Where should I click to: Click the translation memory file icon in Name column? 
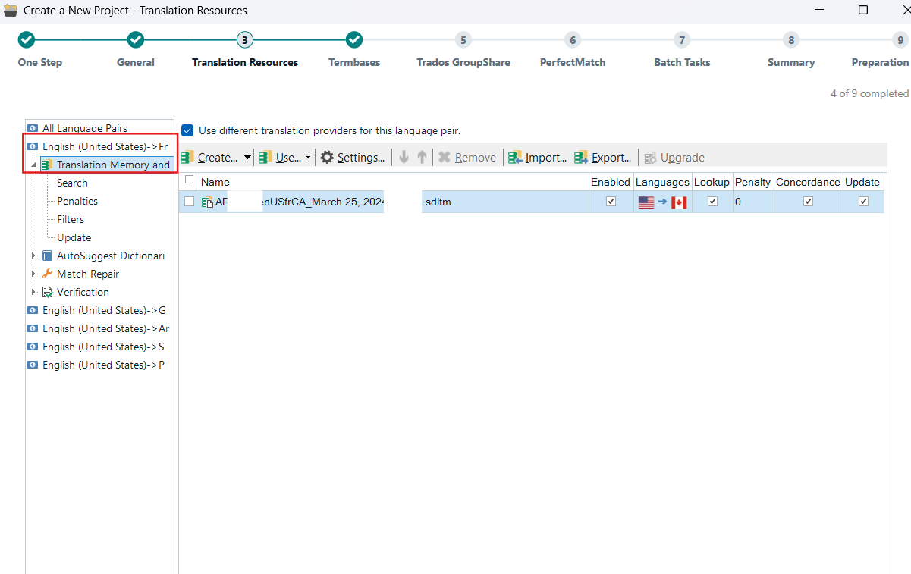[207, 202]
